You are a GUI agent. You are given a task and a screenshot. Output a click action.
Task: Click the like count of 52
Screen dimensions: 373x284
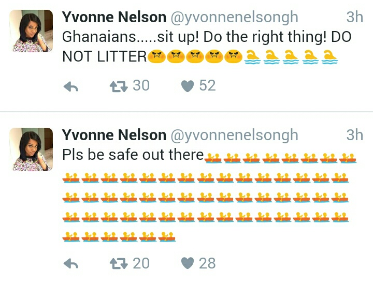pos(207,85)
